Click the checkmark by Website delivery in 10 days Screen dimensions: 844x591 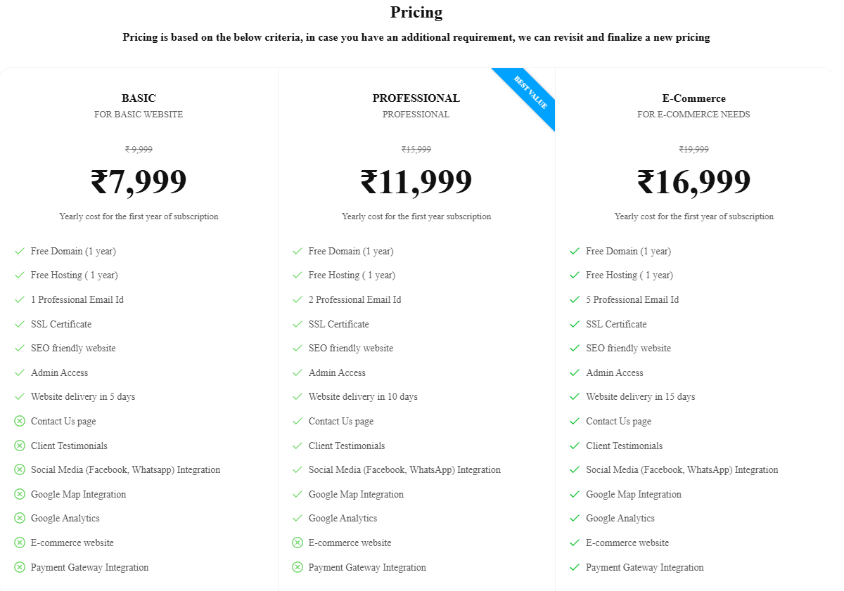tap(298, 396)
